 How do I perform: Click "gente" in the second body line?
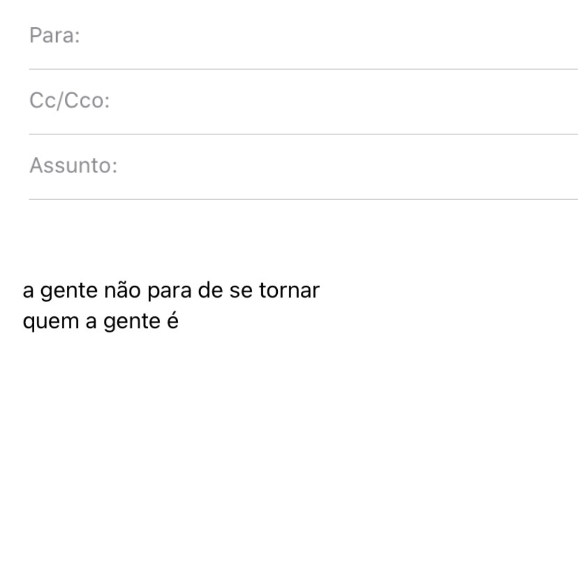point(130,322)
